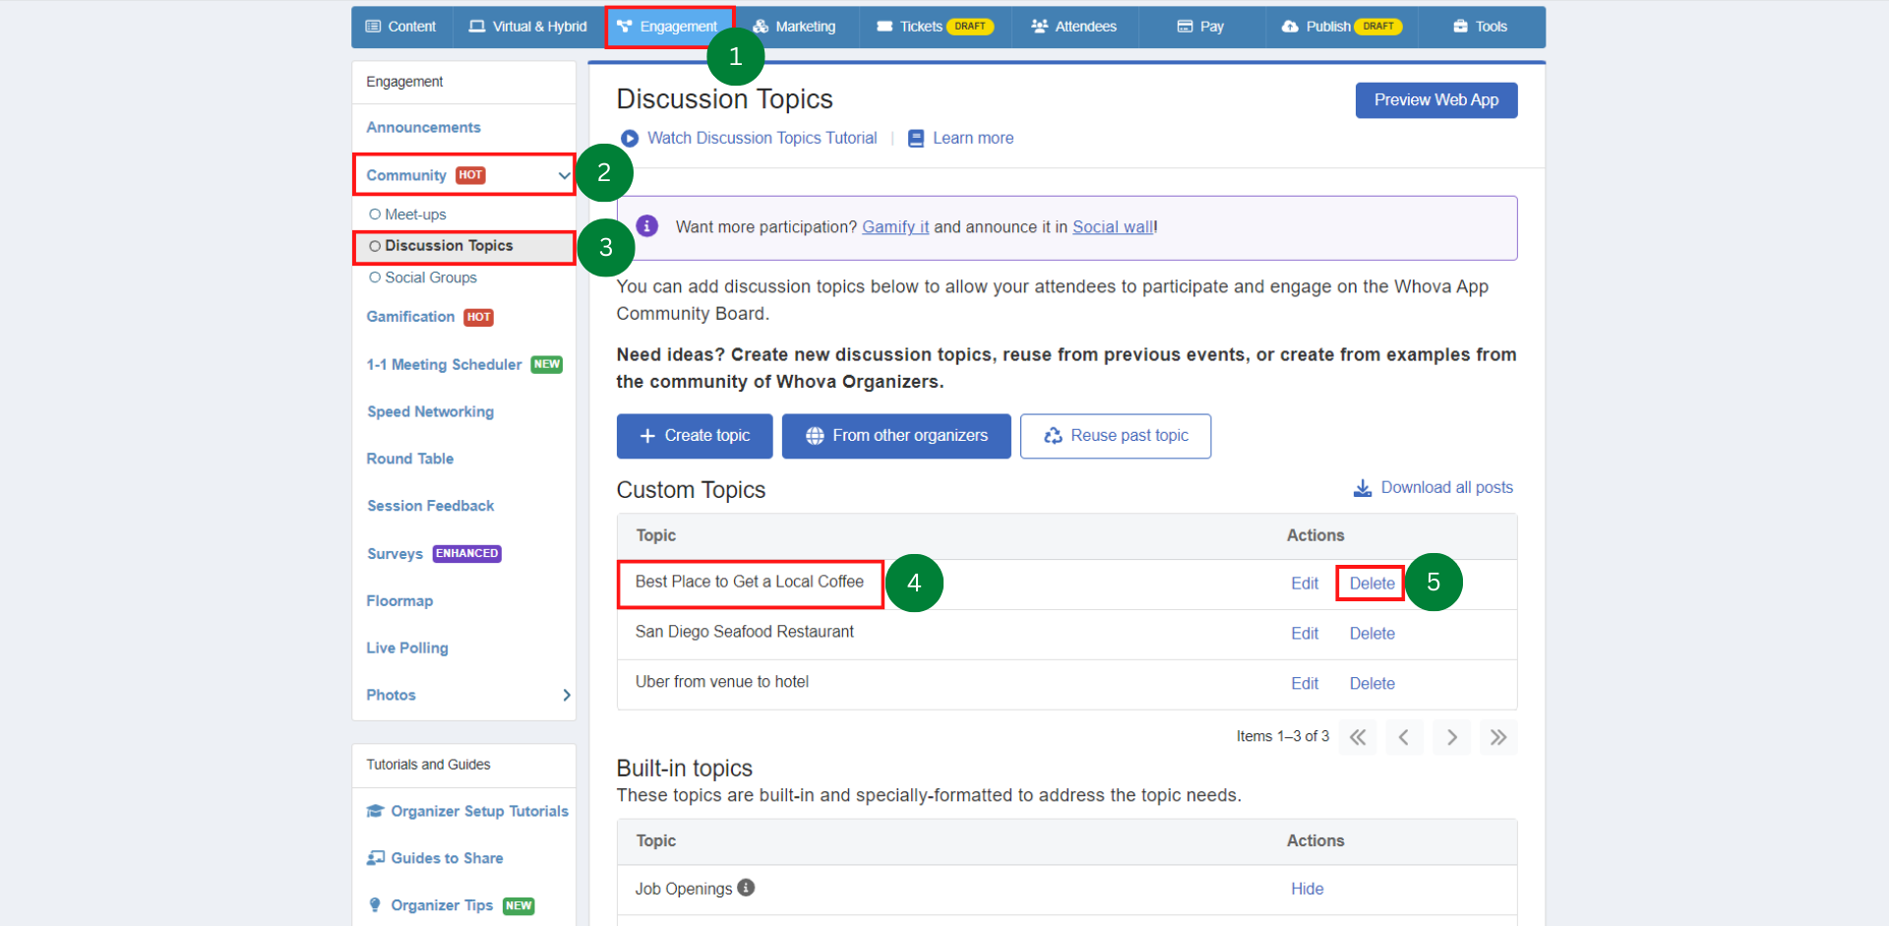The width and height of the screenshot is (1889, 926).
Task: Open Session Feedback in sidebar
Action: [x=430, y=506]
